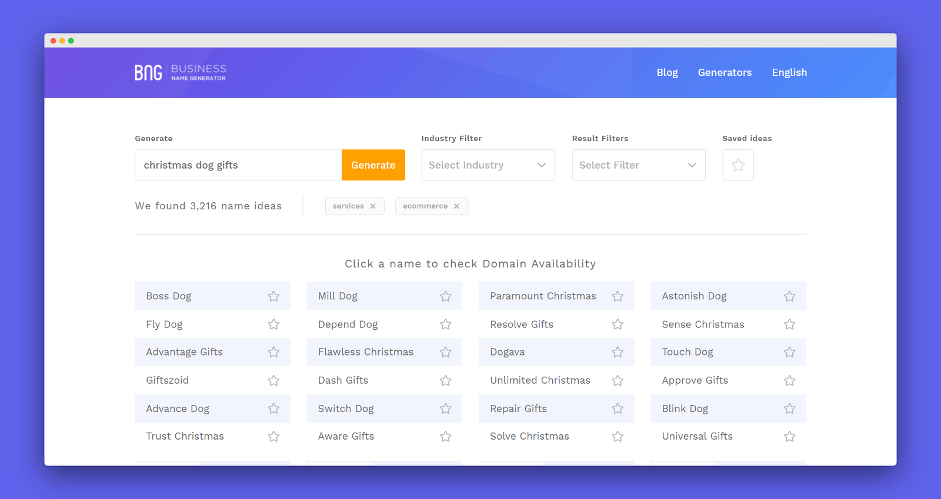The width and height of the screenshot is (941, 499).
Task: Click the Mill Dog name
Action: tap(338, 296)
